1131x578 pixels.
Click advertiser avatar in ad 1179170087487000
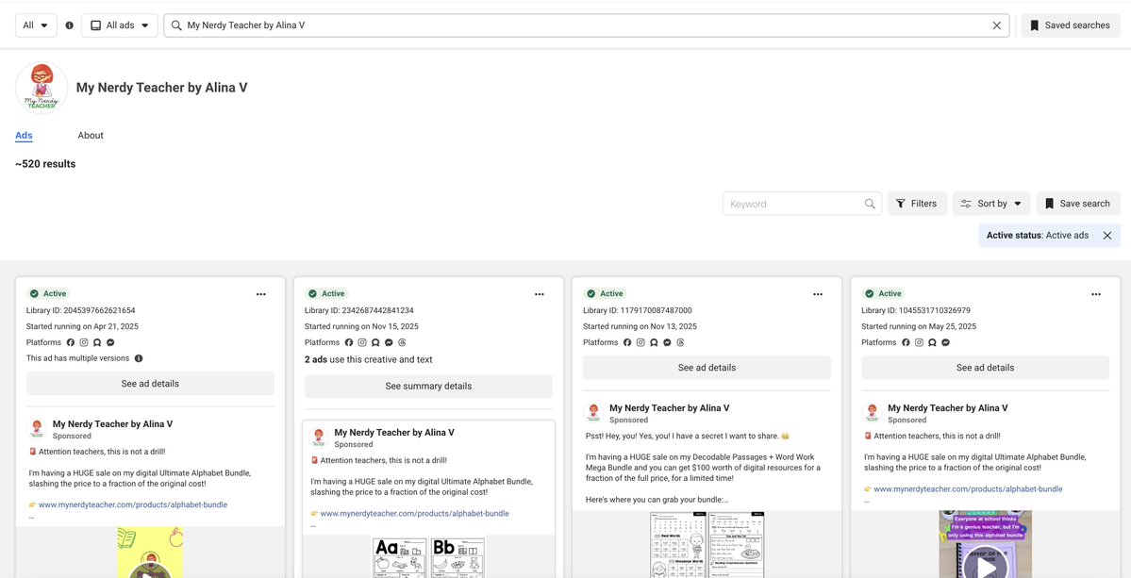(593, 413)
